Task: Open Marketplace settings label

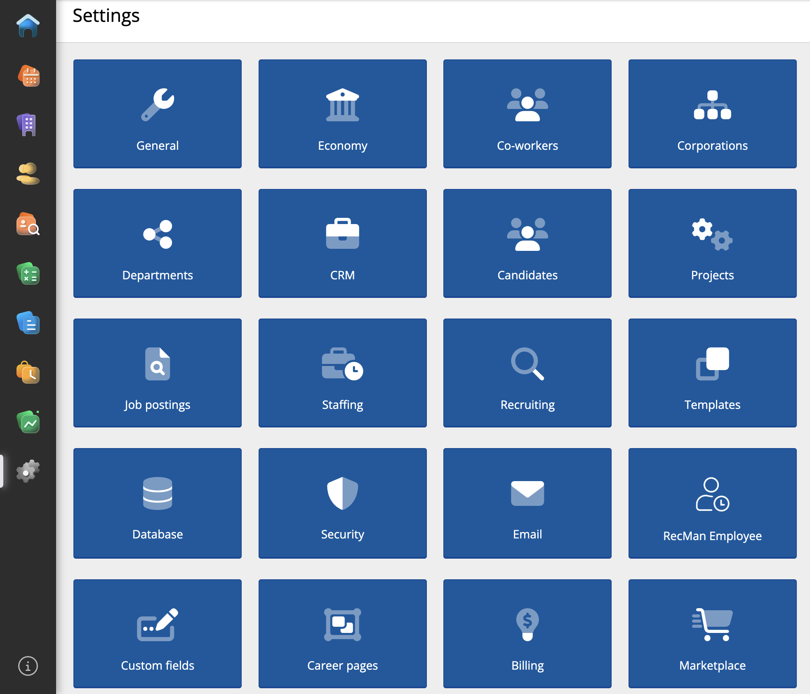Action: [712, 666]
